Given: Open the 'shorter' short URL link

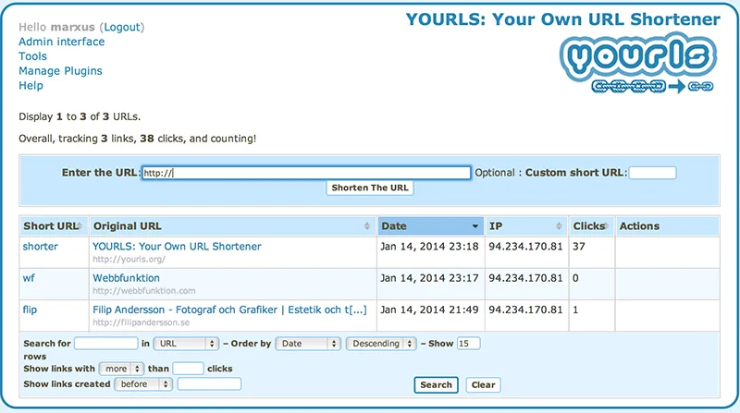Looking at the screenshot, I should [x=41, y=247].
